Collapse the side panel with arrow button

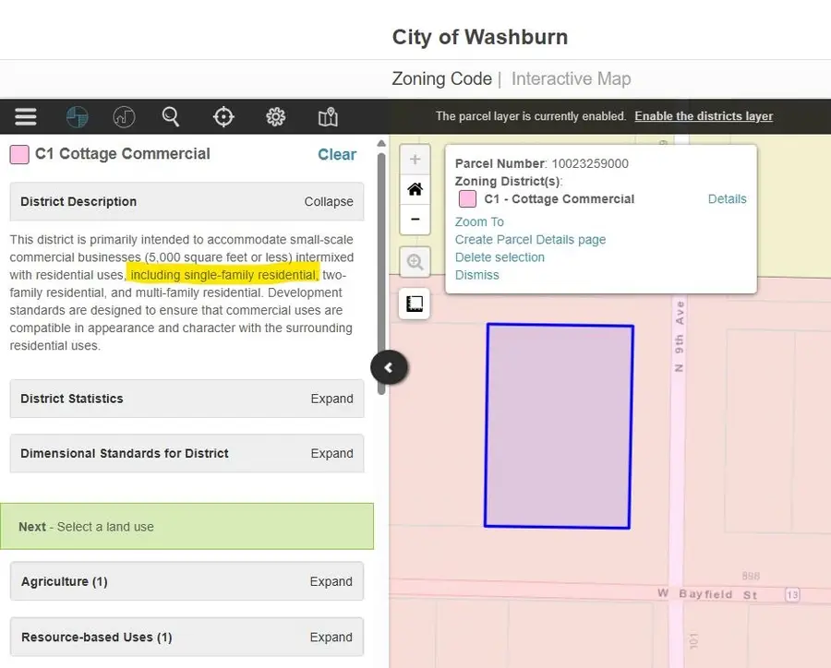pos(389,367)
